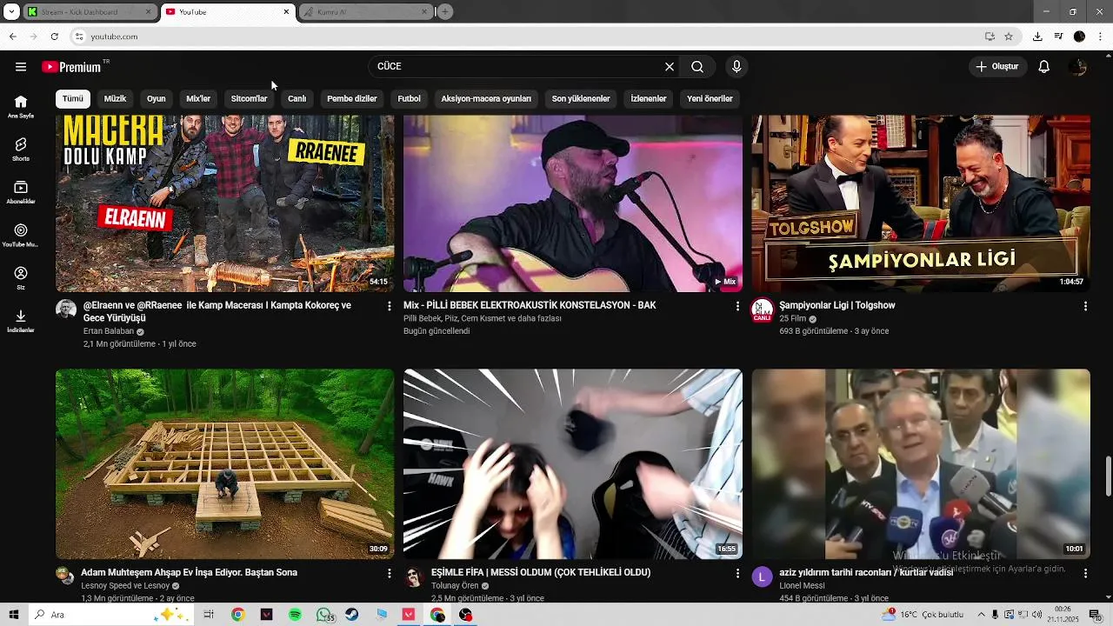Open Chrome three-dot menu

(1101, 37)
